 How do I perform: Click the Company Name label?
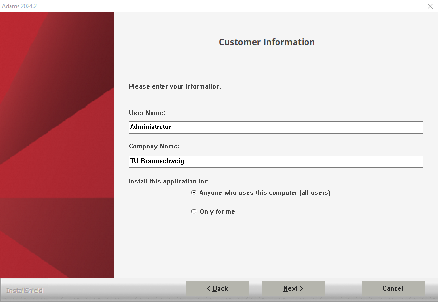click(x=154, y=146)
